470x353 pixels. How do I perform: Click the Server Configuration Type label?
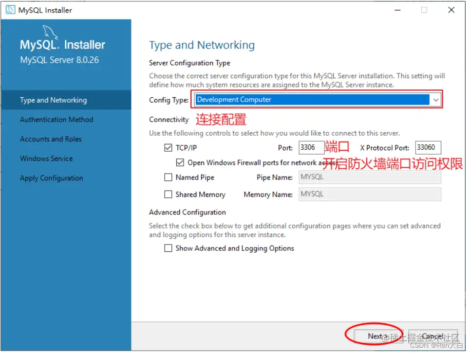click(x=190, y=63)
